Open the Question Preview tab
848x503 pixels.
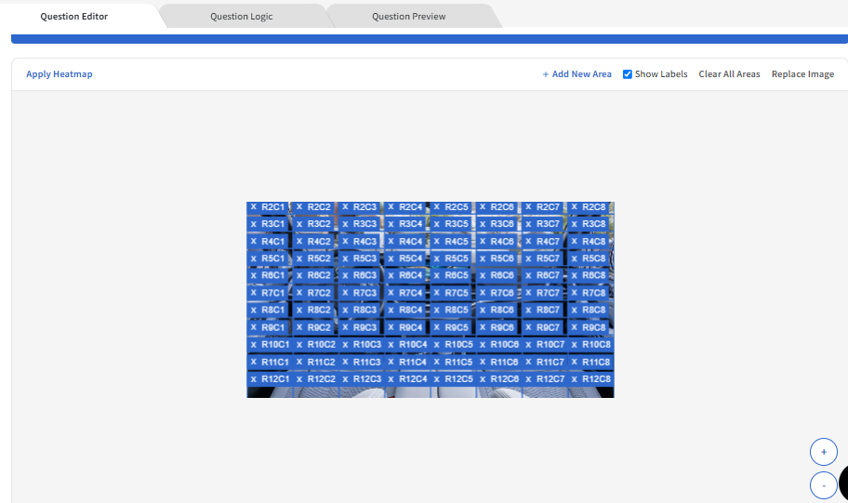pyautogui.click(x=408, y=17)
